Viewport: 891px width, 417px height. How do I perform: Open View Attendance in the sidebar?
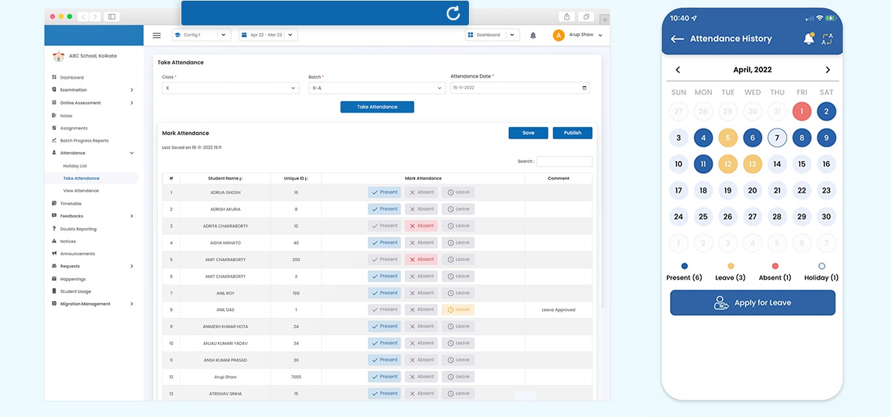[x=81, y=191]
